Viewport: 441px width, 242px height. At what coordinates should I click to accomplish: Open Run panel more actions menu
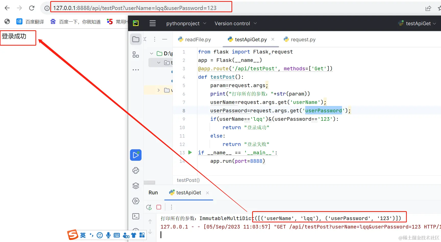pos(171,207)
